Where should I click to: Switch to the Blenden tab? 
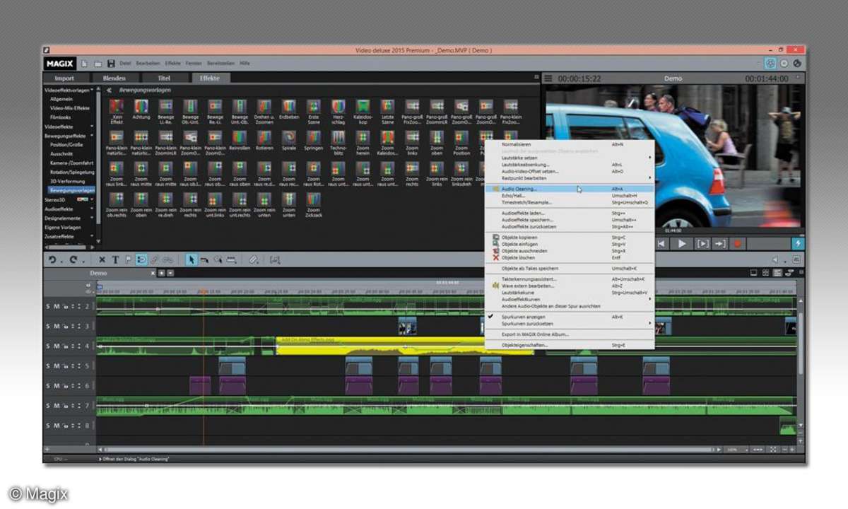click(114, 78)
